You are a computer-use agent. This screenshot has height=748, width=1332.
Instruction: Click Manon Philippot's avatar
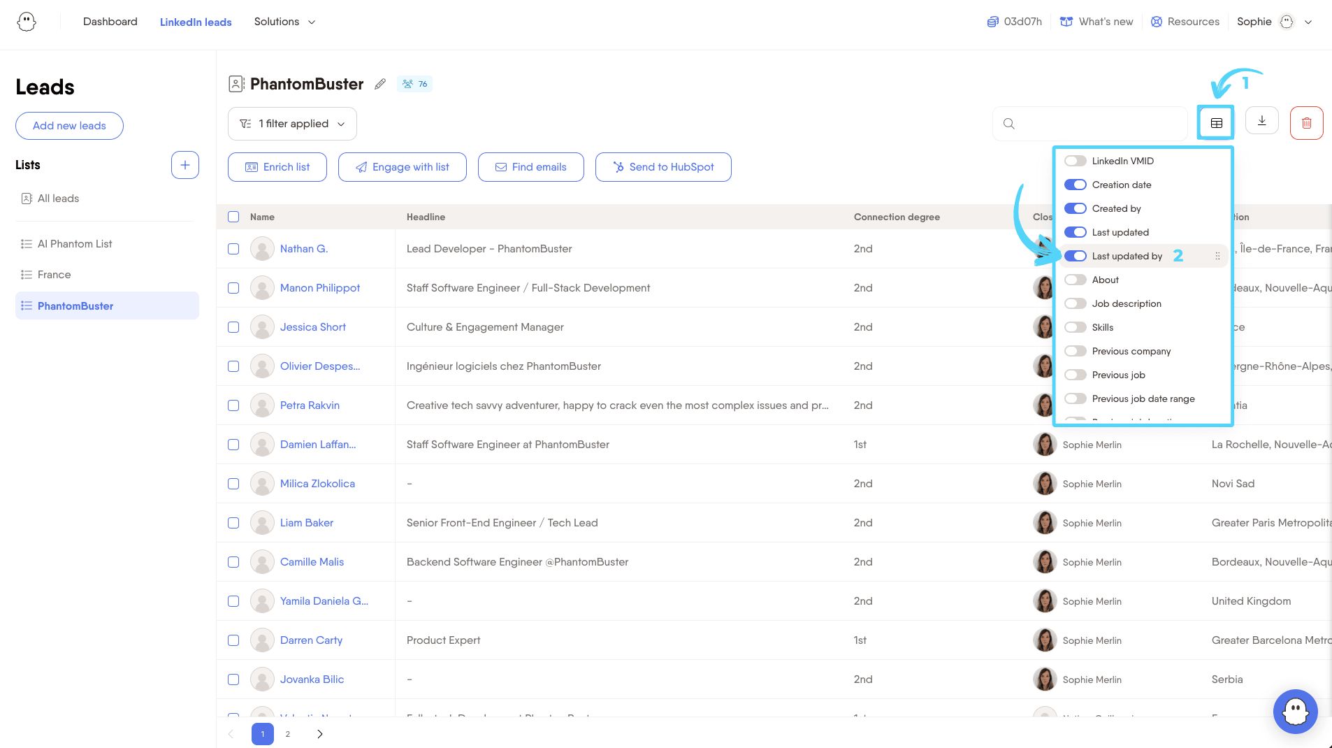(x=262, y=288)
